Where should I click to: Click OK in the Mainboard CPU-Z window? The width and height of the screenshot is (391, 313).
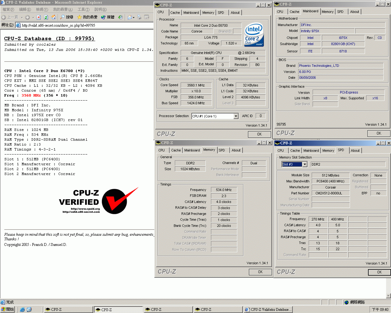379,133
